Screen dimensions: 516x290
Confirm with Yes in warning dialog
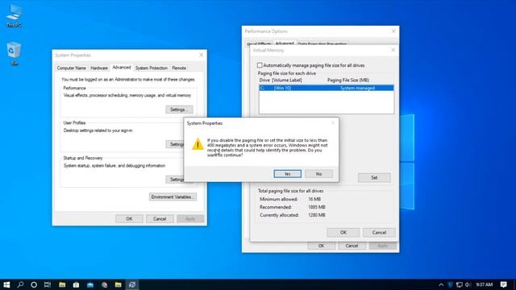[287, 174]
